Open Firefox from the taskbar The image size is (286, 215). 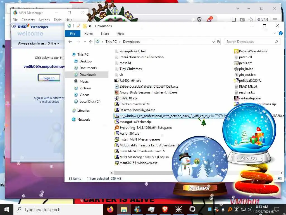(110, 209)
